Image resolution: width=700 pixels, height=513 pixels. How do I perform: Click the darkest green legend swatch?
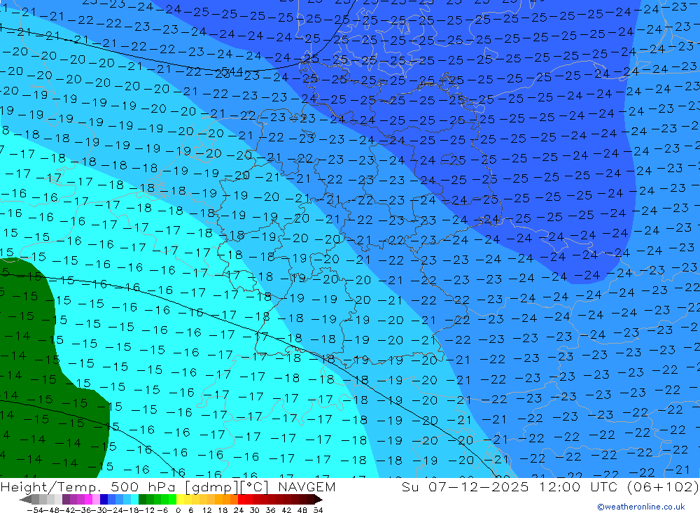142,500
